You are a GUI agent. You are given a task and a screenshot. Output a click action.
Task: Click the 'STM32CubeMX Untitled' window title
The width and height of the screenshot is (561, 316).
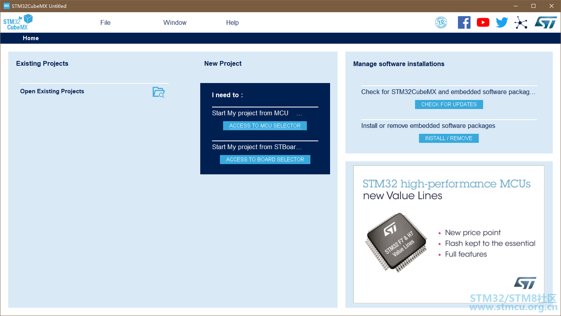point(39,6)
